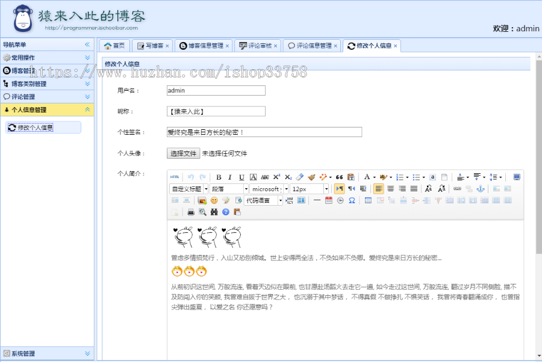Insert an emoji face
This screenshot has width=542, height=362.
pyautogui.click(x=214, y=200)
